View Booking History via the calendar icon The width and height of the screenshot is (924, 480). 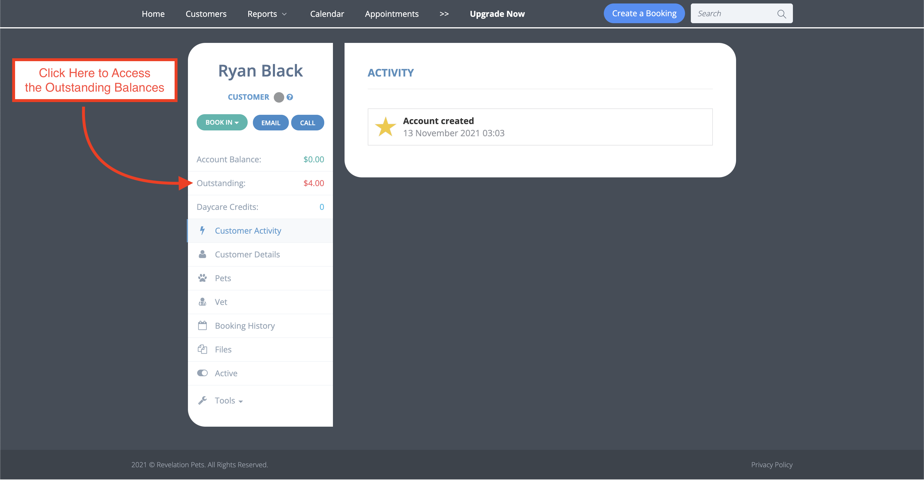tap(203, 326)
